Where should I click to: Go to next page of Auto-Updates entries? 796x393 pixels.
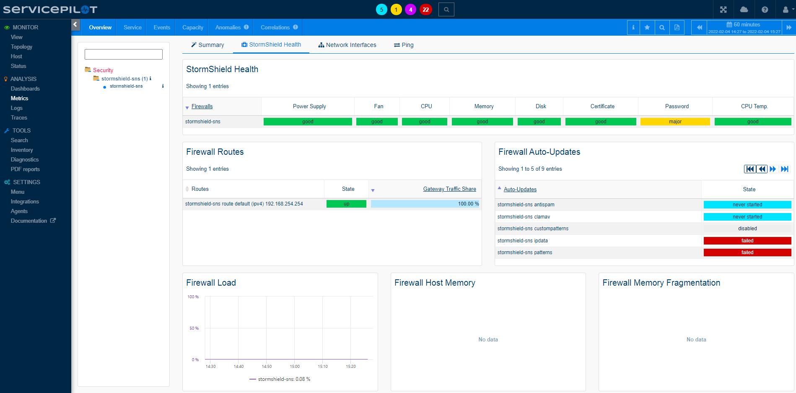point(773,169)
